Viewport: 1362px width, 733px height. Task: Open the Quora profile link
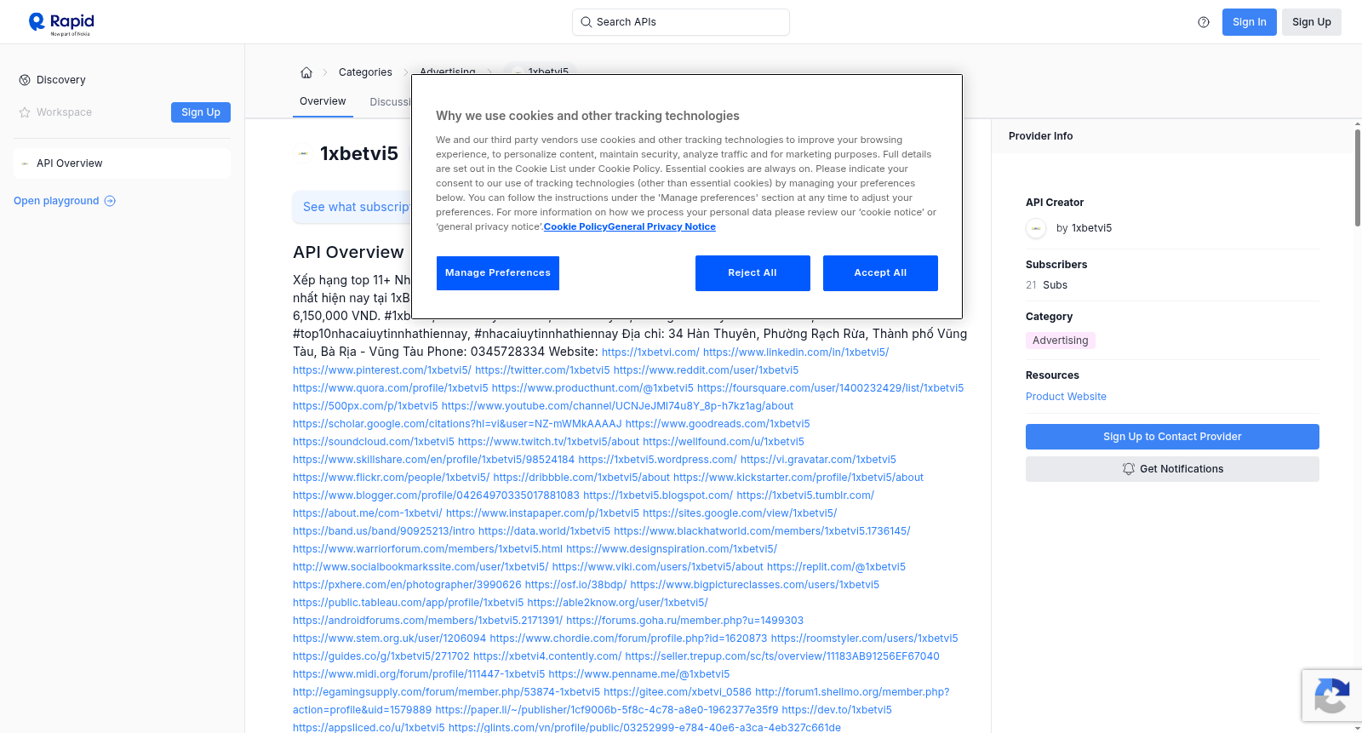391,388
